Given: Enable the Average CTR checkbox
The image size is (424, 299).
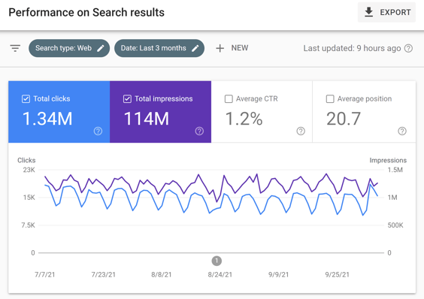Looking at the screenshot, I should (x=229, y=99).
